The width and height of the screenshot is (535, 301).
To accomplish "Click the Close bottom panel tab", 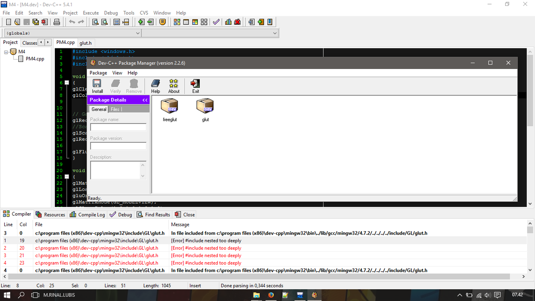I will point(184,214).
